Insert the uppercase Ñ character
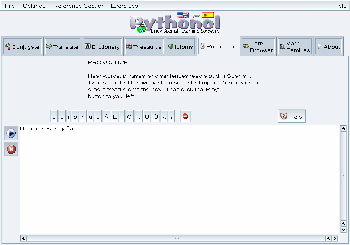Image resolution: width=350 pixels, height=245 pixels. [x=138, y=117]
